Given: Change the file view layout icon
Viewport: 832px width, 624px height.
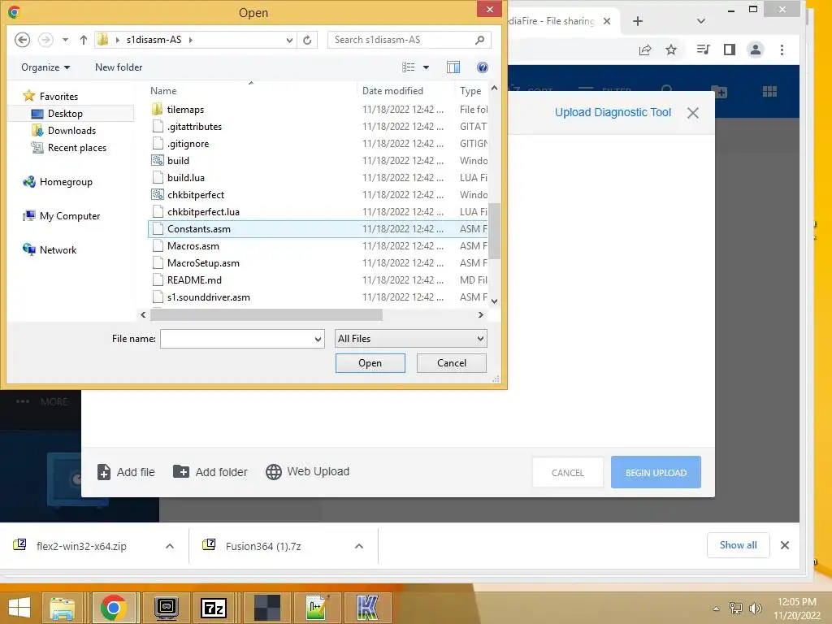Looking at the screenshot, I should pos(409,67).
